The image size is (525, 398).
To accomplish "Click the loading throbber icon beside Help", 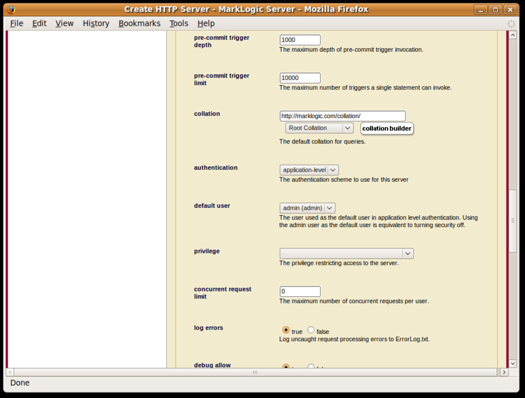I will tap(511, 24).
